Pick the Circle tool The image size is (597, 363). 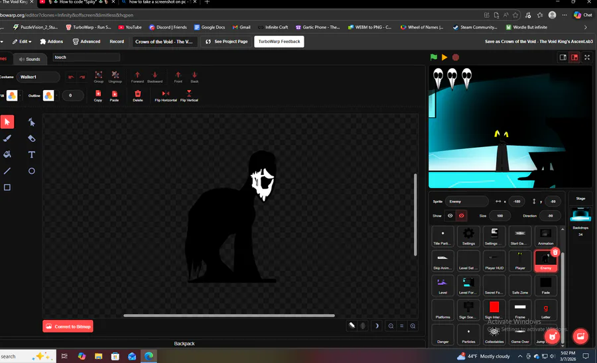(32, 171)
